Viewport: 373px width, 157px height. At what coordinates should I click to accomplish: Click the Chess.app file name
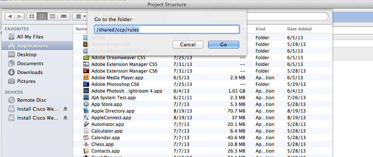pos(103,144)
